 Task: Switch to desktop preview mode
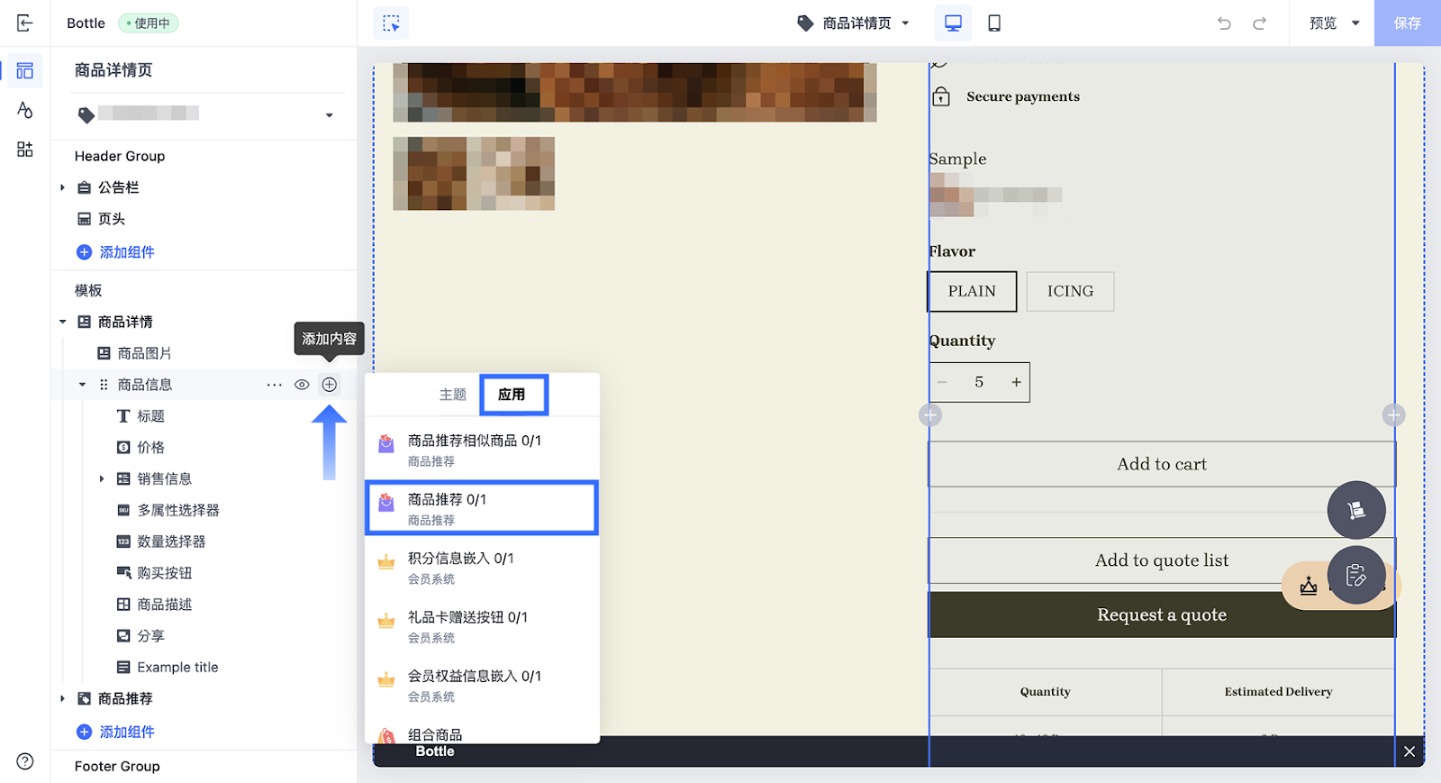[953, 23]
